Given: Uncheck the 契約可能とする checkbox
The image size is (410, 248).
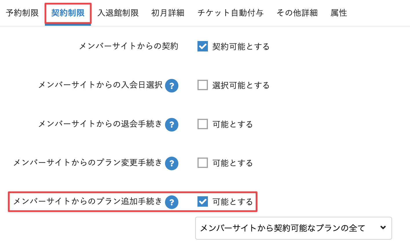Looking at the screenshot, I should coord(203,46).
